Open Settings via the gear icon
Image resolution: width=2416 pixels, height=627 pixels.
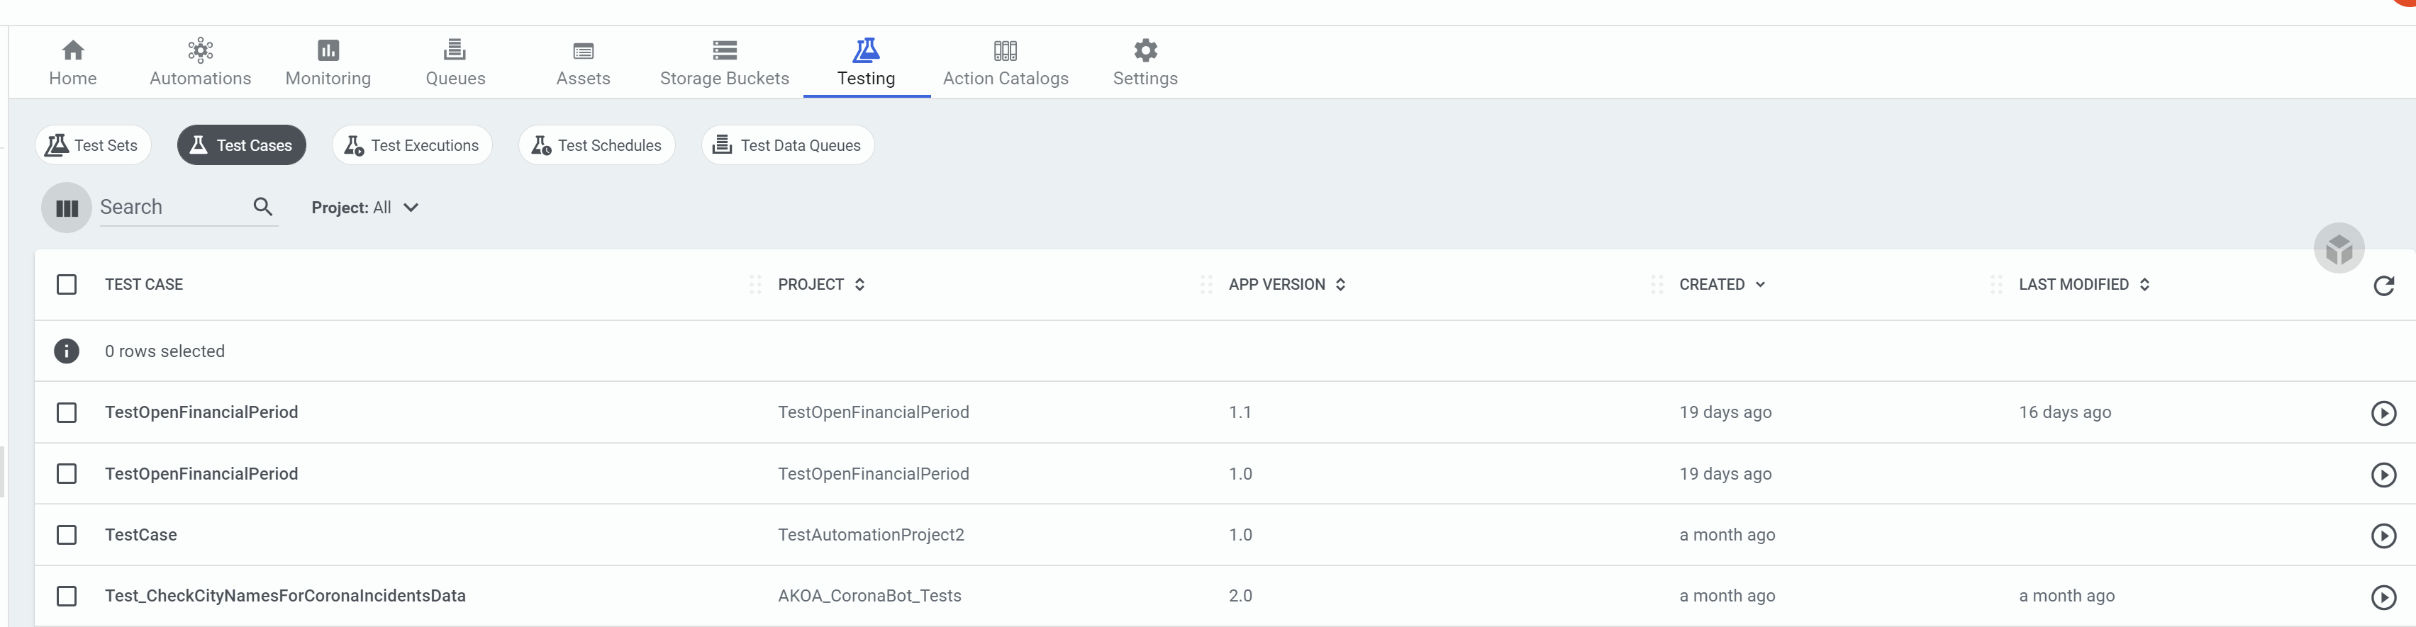(1145, 50)
